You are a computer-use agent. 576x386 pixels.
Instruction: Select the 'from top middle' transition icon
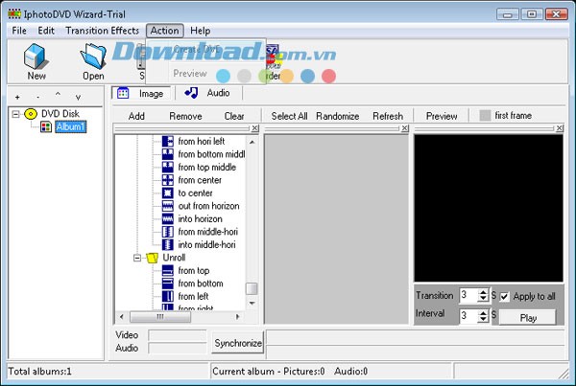pos(168,168)
